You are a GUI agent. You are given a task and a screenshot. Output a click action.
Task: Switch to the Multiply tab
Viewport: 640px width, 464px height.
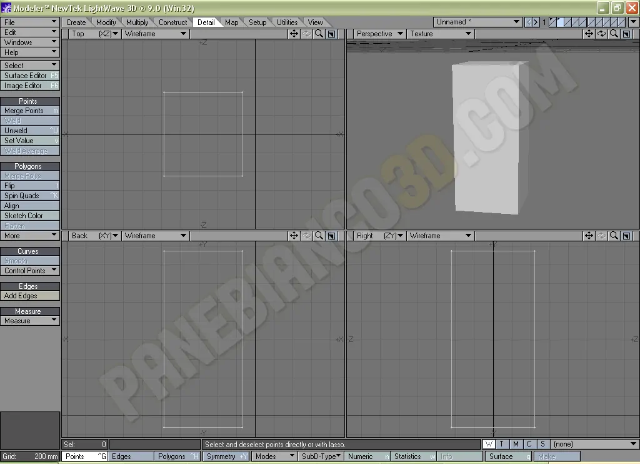(x=137, y=23)
